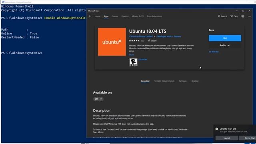Click the 'Available on' heading
Screen dimensions: 256x144
[x=102, y=92]
